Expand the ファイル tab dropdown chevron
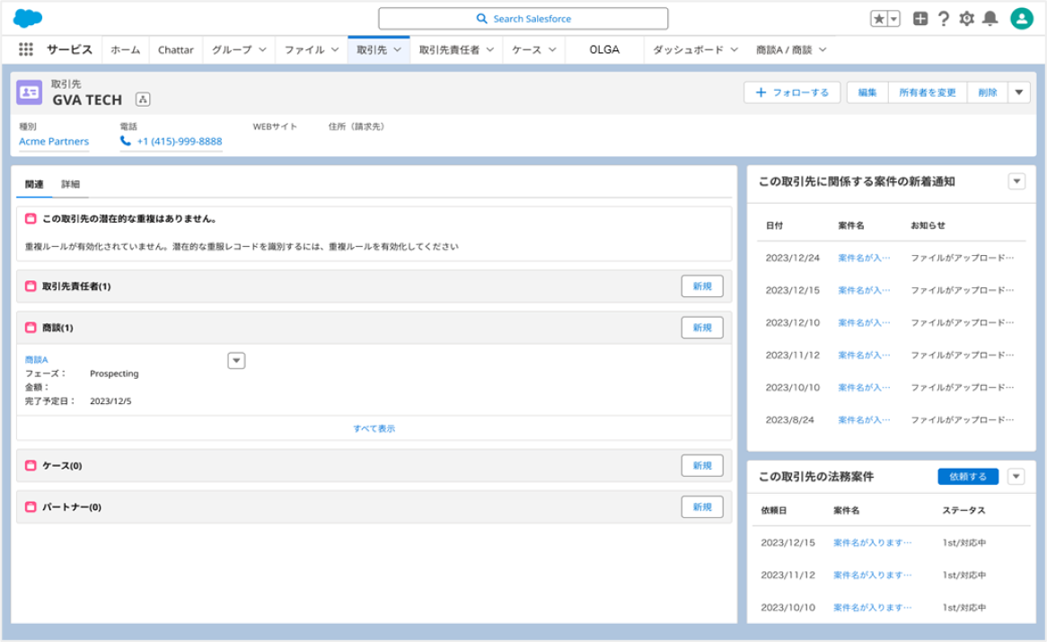 click(335, 50)
